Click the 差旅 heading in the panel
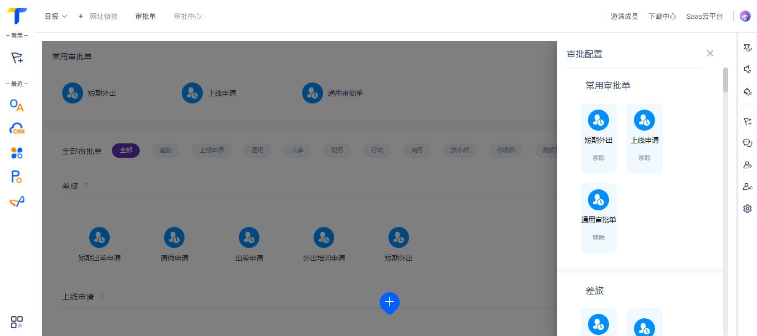The image size is (757, 336). click(595, 291)
